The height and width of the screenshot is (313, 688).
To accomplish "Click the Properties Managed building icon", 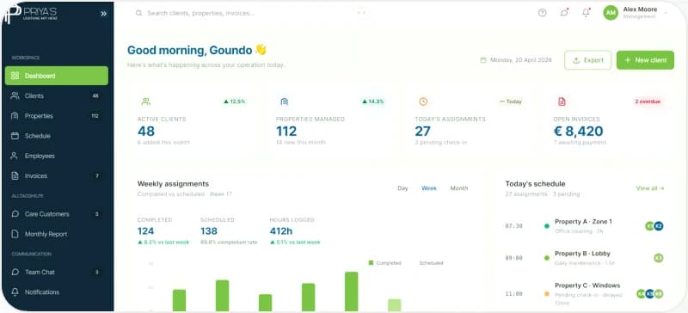I will [x=285, y=101].
